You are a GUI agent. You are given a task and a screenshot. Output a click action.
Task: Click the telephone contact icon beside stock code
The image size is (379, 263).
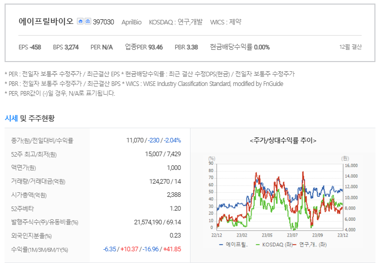pos(88,21)
